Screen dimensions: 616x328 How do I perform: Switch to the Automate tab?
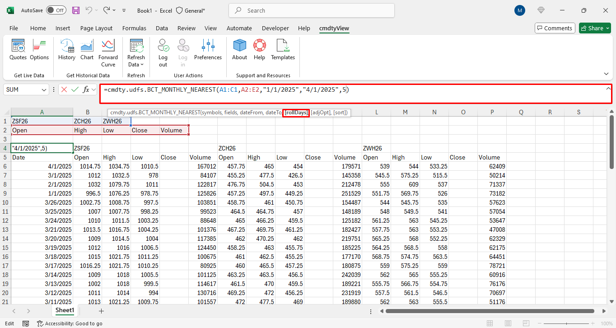pos(239,28)
